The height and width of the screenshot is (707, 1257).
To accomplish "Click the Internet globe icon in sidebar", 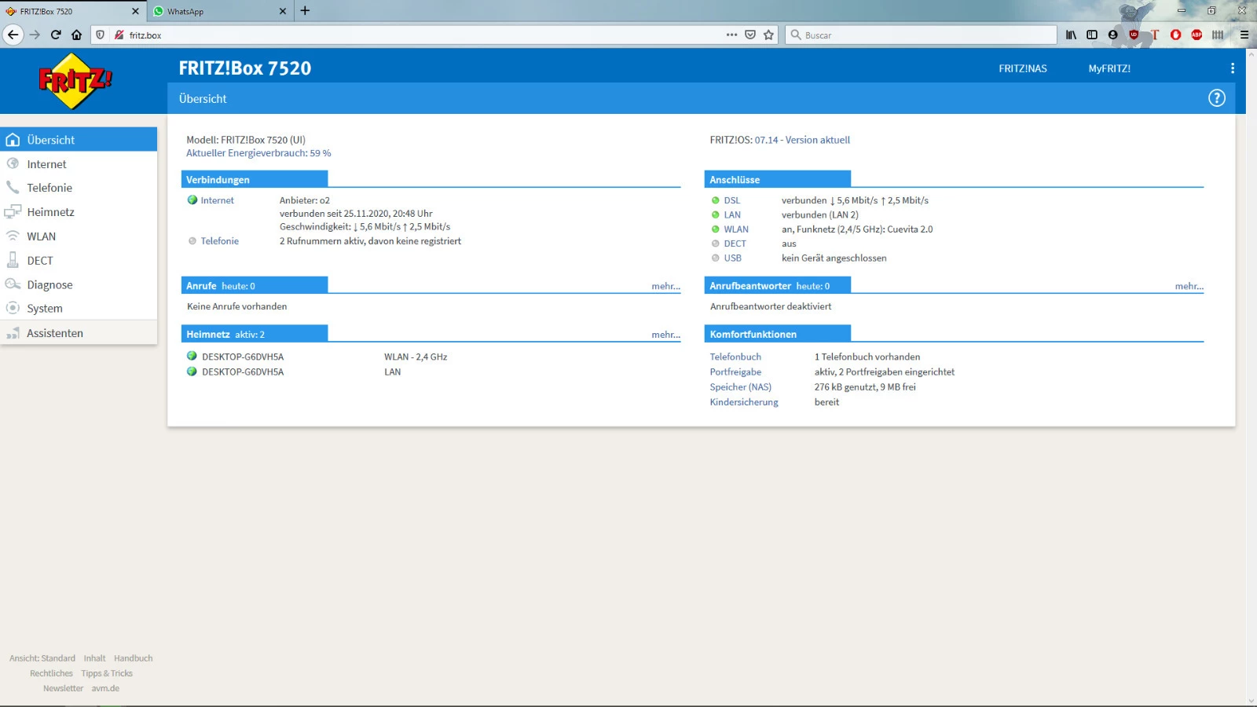I will click(13, 163).
